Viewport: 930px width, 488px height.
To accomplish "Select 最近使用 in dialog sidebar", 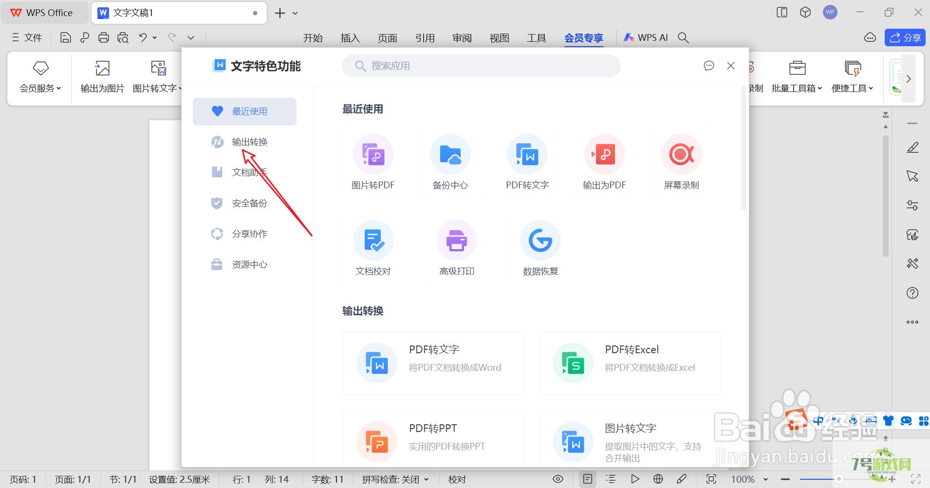I will 244,111.
